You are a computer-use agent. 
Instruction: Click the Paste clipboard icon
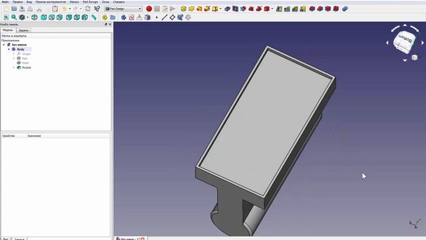[55, 9]
